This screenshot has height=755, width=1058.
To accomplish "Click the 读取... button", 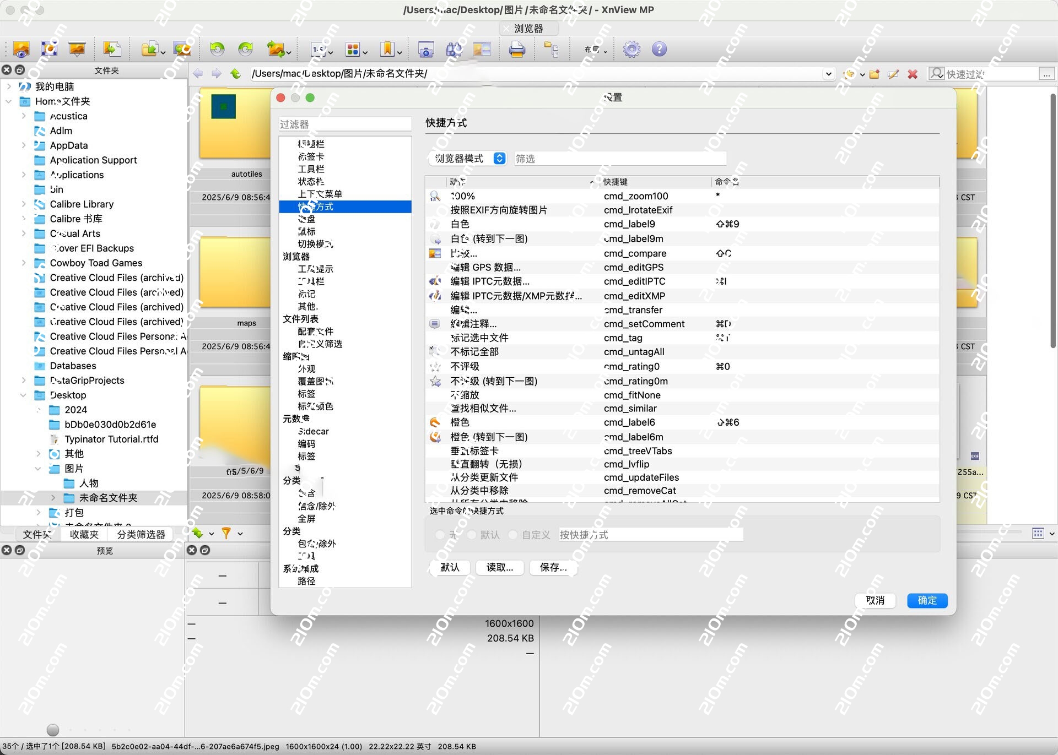I will [499, 567].
